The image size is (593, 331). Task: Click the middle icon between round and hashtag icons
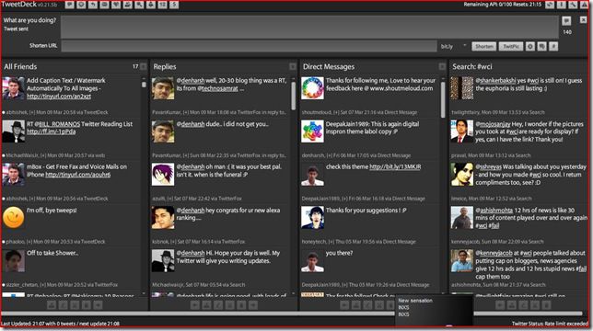[x=542, y=46]
